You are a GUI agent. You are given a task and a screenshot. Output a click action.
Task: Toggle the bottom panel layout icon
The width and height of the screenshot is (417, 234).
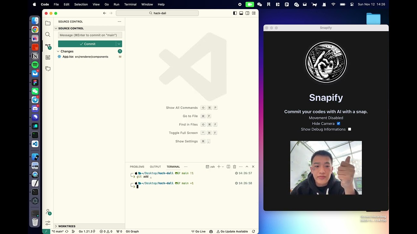coord(241,13)
